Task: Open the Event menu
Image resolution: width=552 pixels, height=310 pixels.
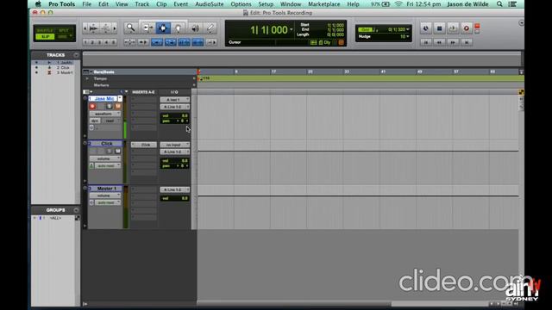Action: pos(180,4)
